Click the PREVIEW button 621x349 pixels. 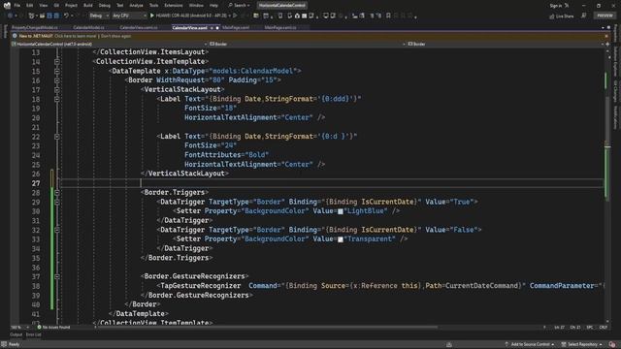pyautogui.click(x=605, y=16)
